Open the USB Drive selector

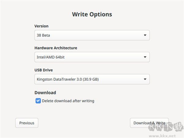point(92,79)
